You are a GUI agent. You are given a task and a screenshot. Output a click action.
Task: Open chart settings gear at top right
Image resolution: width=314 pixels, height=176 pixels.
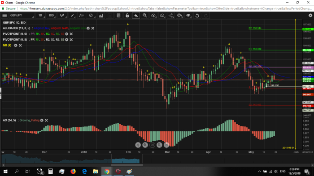[310, 15]
